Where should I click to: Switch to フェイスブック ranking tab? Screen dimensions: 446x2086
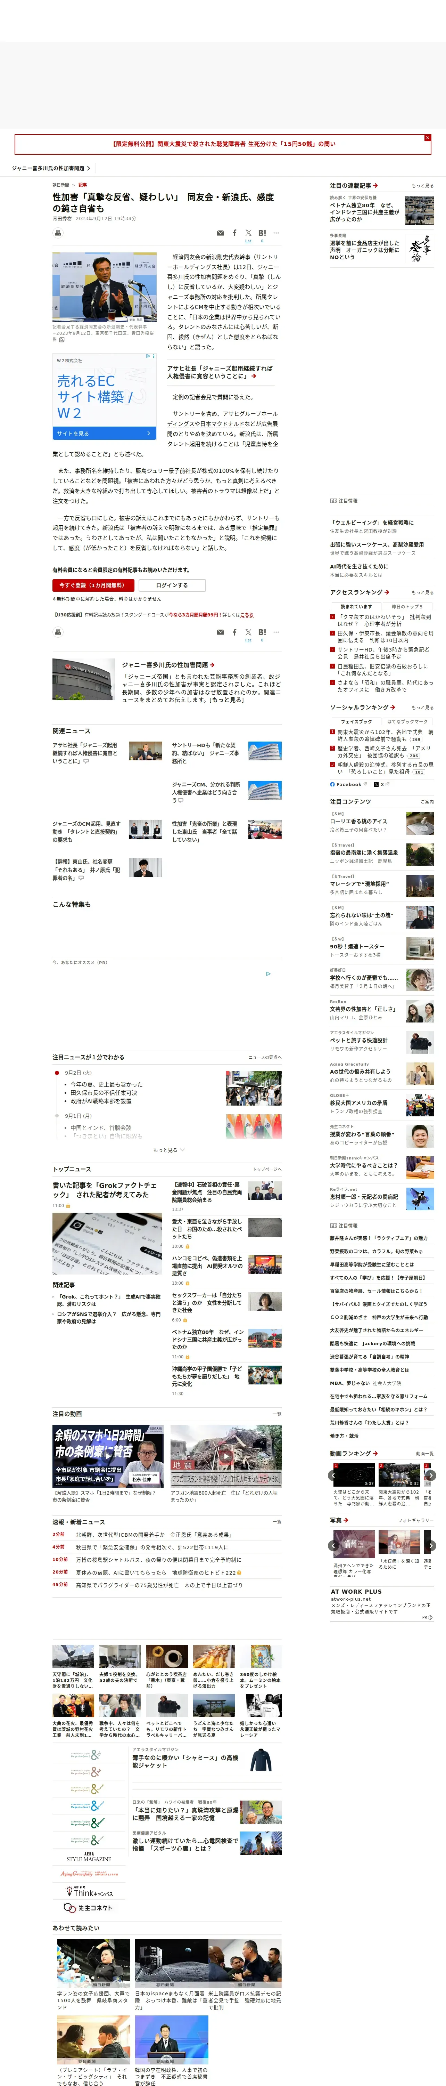356,721
